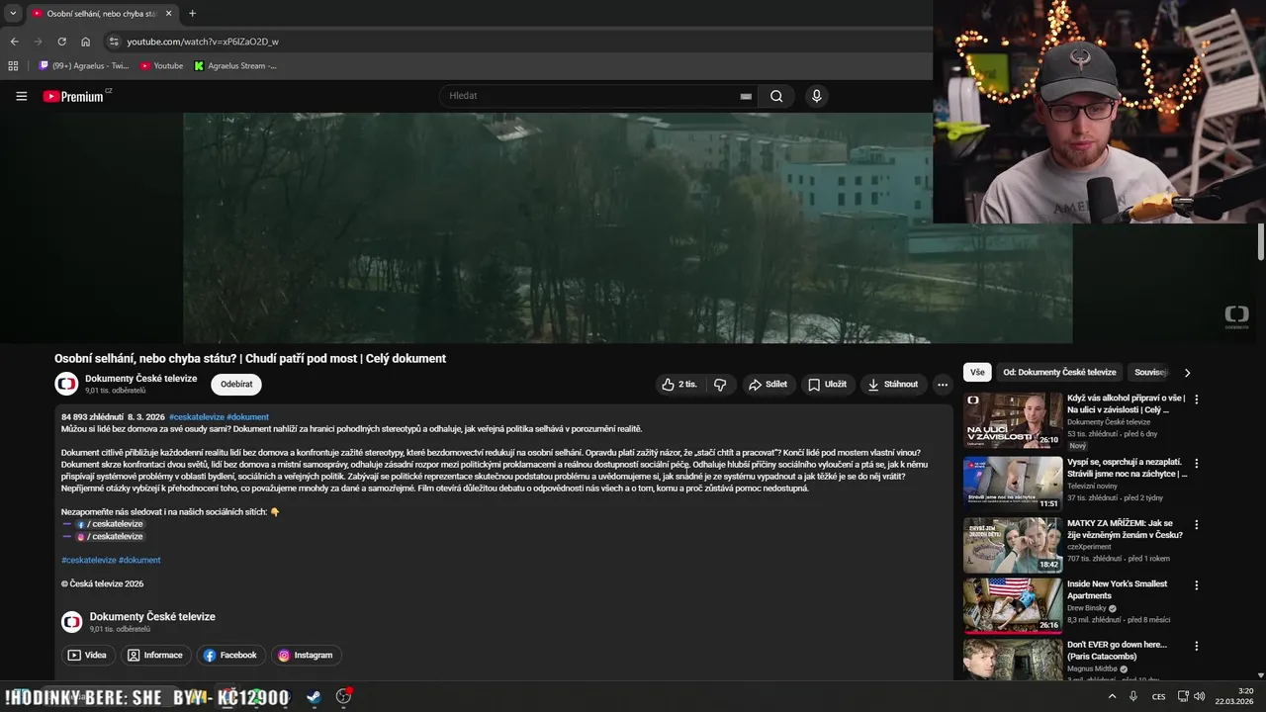Go back to previous browser page
1266x712 pixels.
[14, 42]
